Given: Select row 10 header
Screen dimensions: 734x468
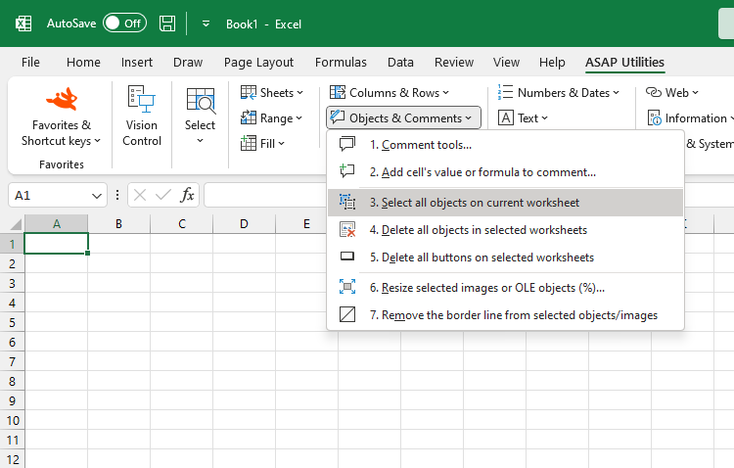Looking at the screenshot, I should tap(12, 420).
